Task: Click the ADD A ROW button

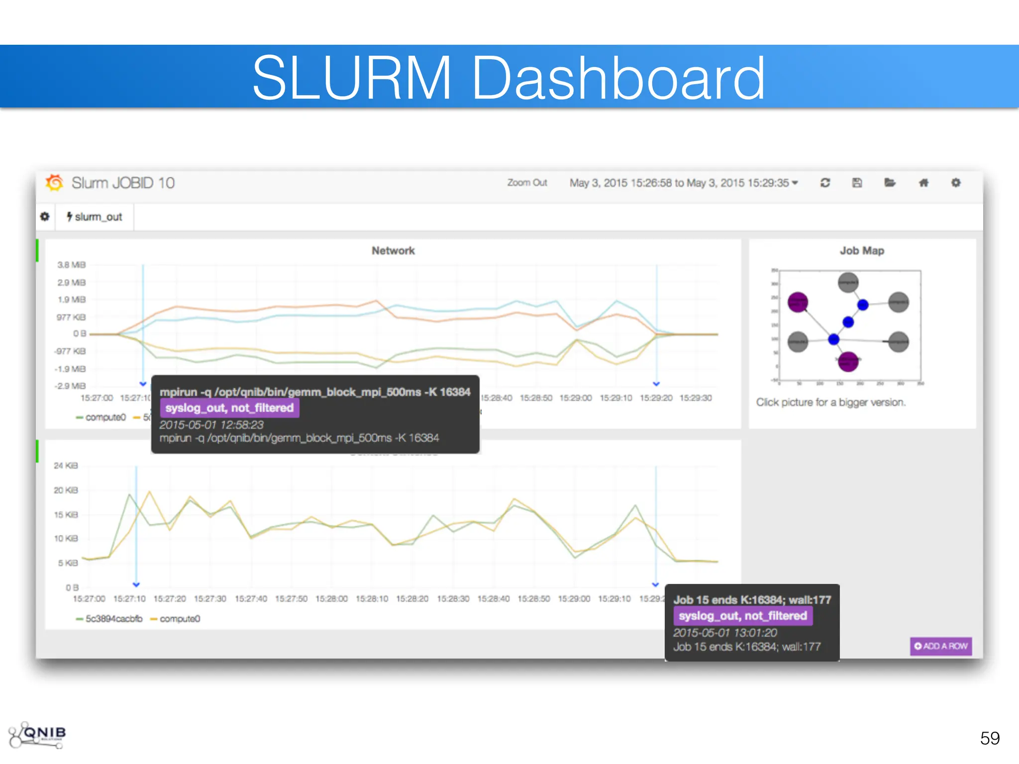Action: [x=940, y=646]
